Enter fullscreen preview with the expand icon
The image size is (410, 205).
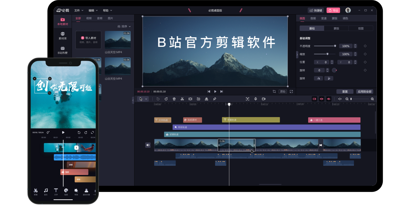point(291,92)
